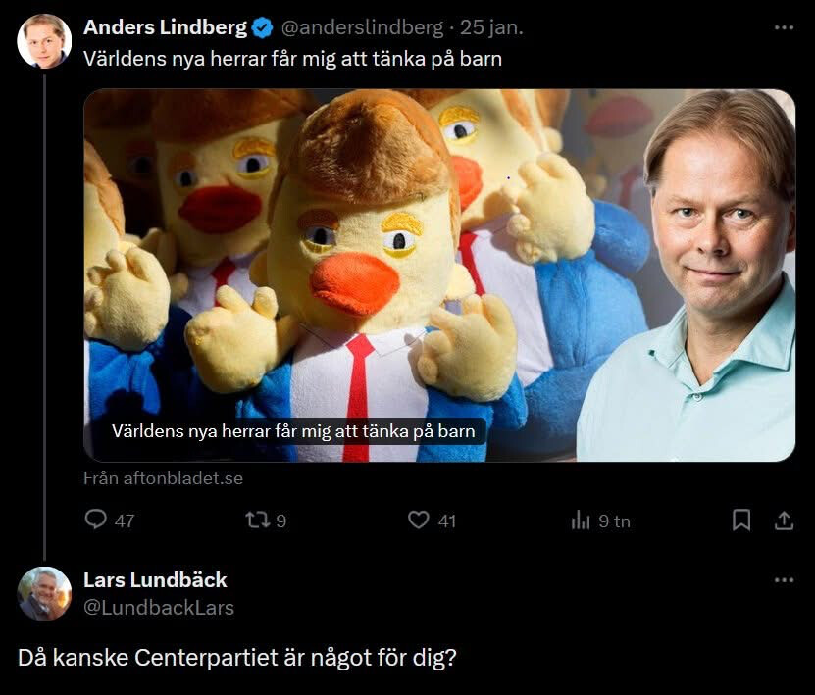Share Anders Lindberg's tweet
815x695 pixels.
pos(784,520)
